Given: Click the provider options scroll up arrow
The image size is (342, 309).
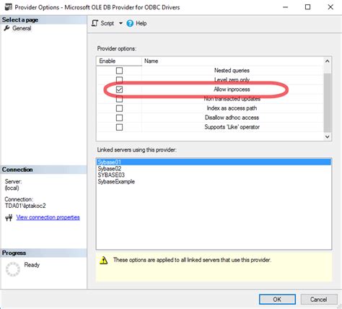Looking at the screenshot, I should coord(328,61).
